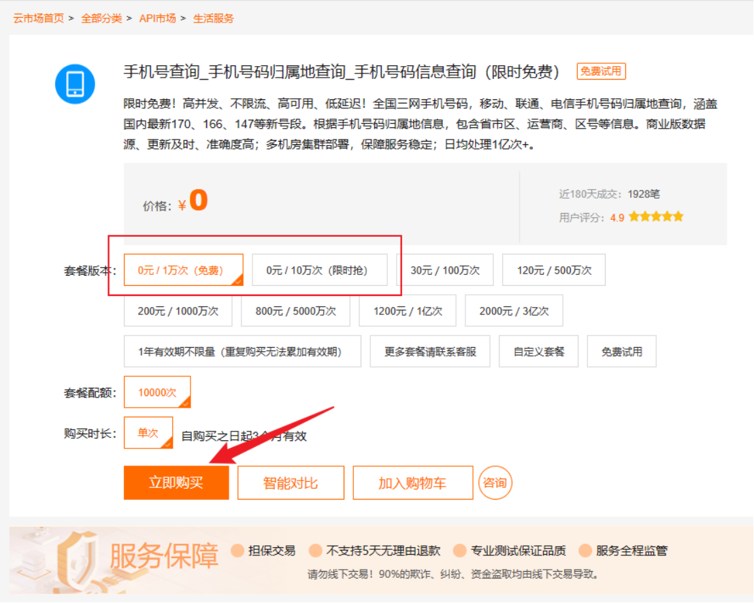Select the 免费试用 package option
This screenshot has height=603, width=754.
pos(622,351)
